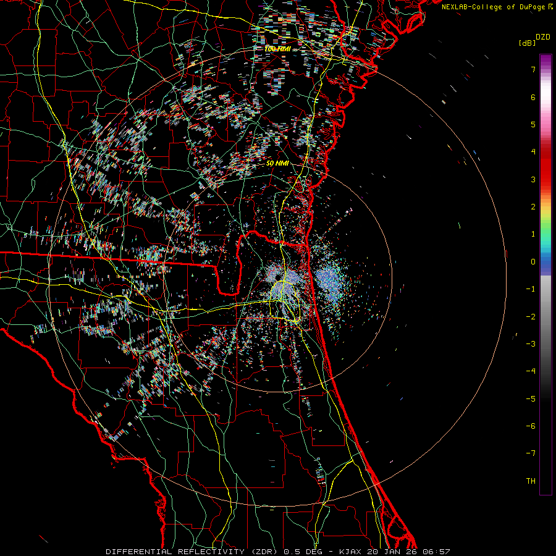Viewport: 556px width, 556px height.
Task: Click DIFFERENTIAL REFLECTIVITY (ZDR) in the caption
Action: point(192,552)
